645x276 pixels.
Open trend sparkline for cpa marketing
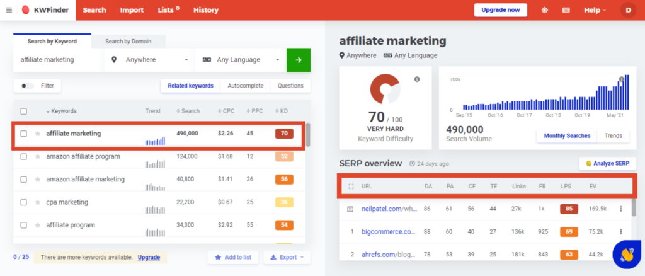[155, 210]
